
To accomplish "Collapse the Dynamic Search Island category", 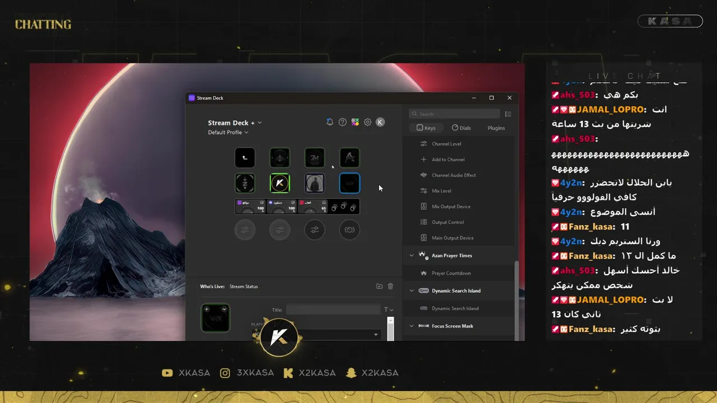I will [412, 290].
